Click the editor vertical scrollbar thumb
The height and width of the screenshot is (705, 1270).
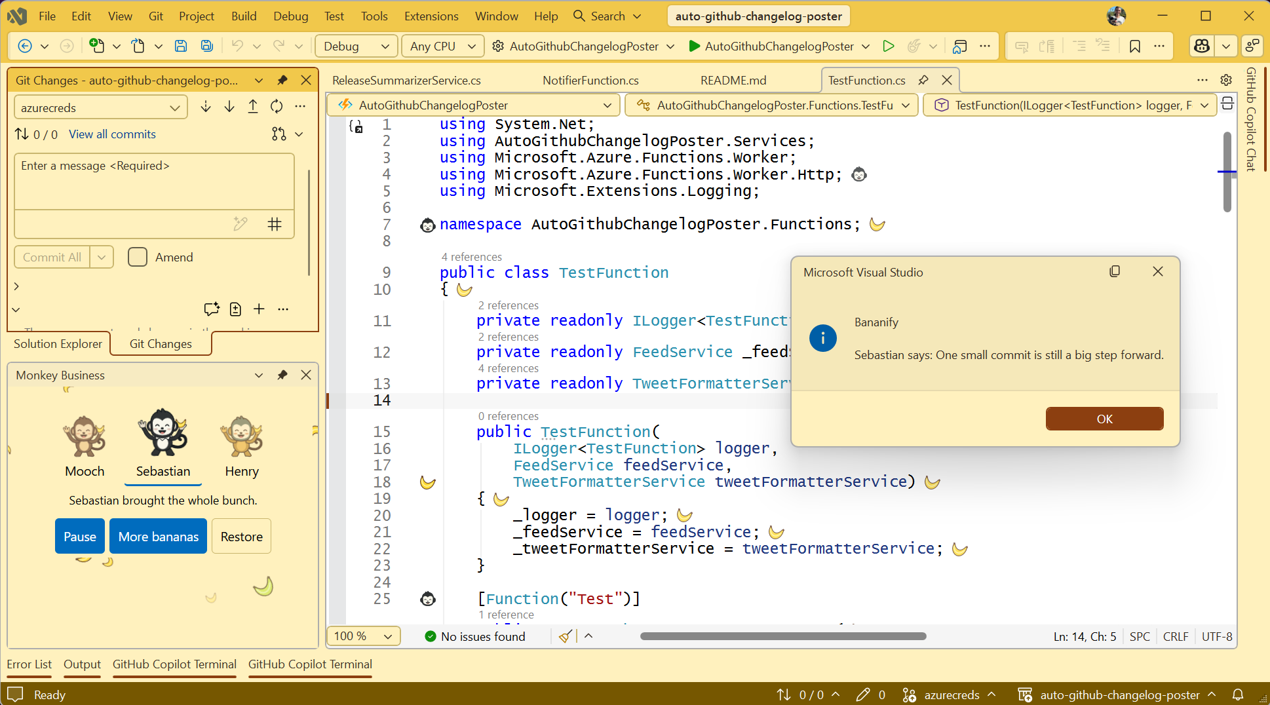click(1227, 172)
